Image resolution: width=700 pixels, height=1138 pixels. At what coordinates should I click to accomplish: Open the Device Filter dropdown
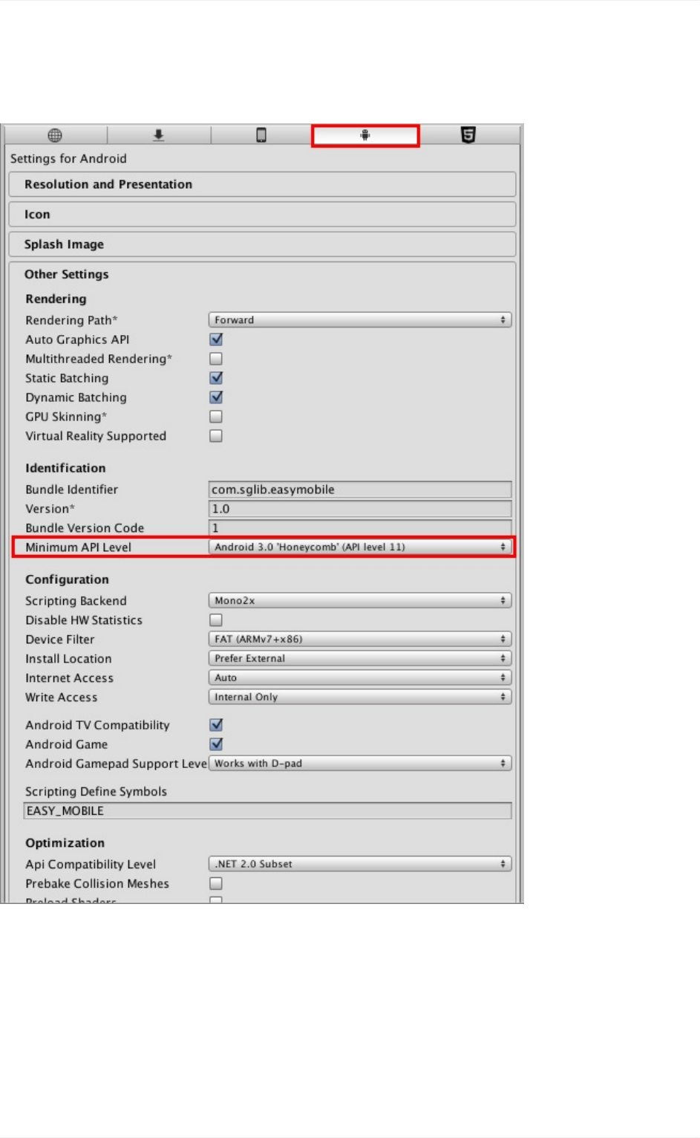[x=360, y=640]
